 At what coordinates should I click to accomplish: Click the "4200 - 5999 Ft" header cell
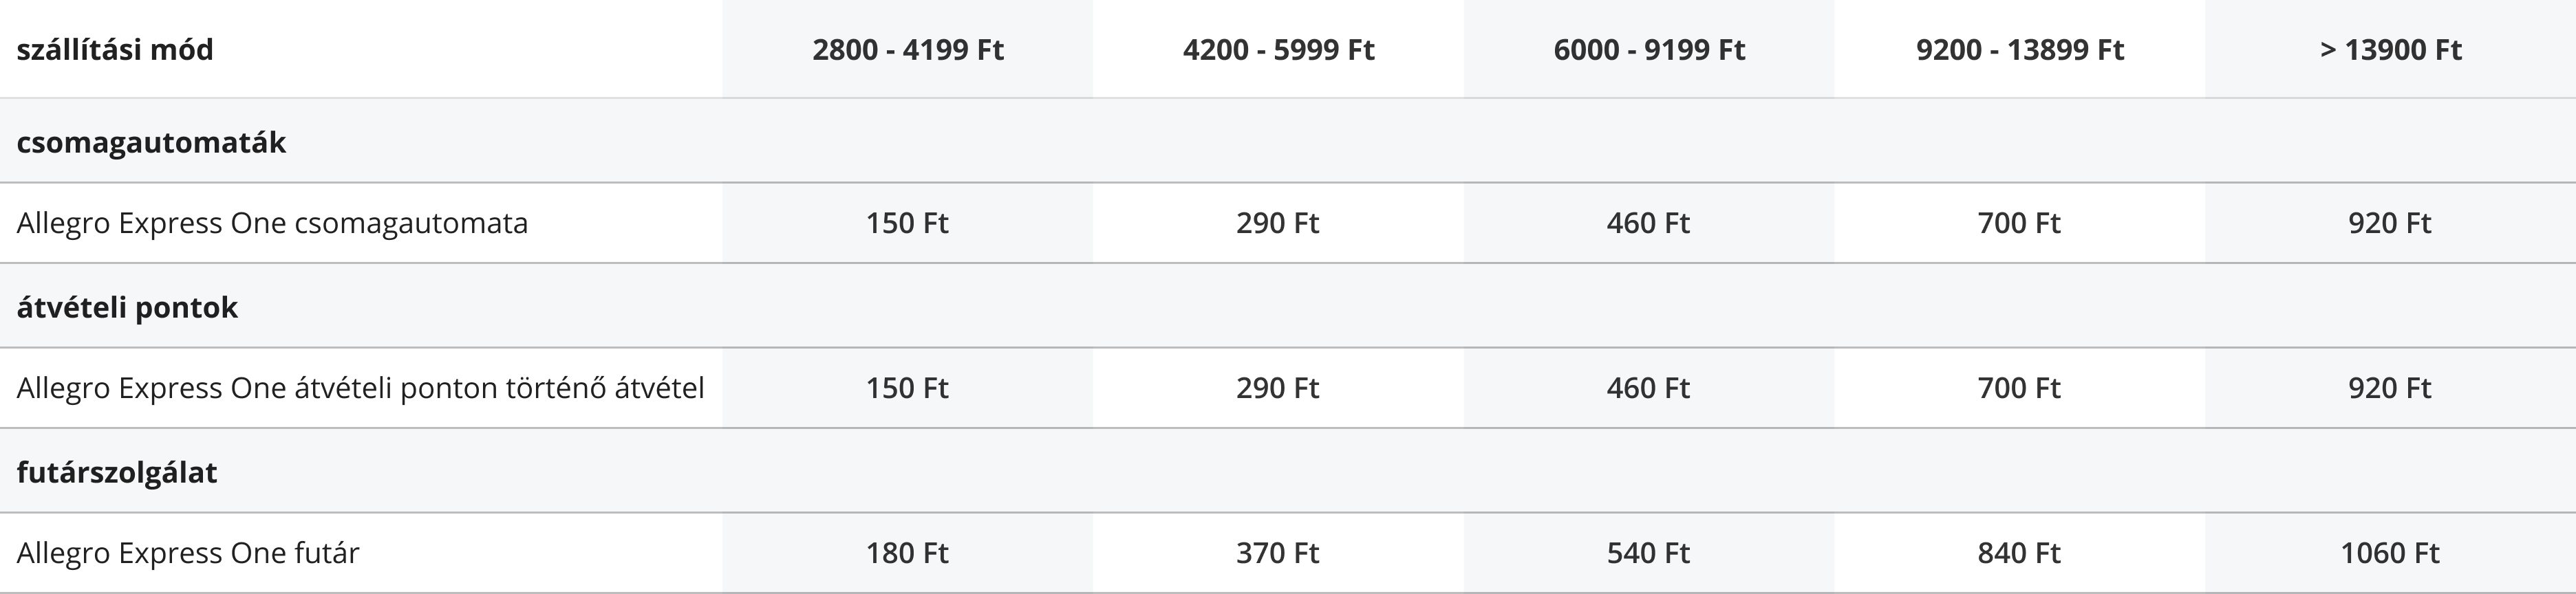pyautogui.click(x=1278, y=49)
